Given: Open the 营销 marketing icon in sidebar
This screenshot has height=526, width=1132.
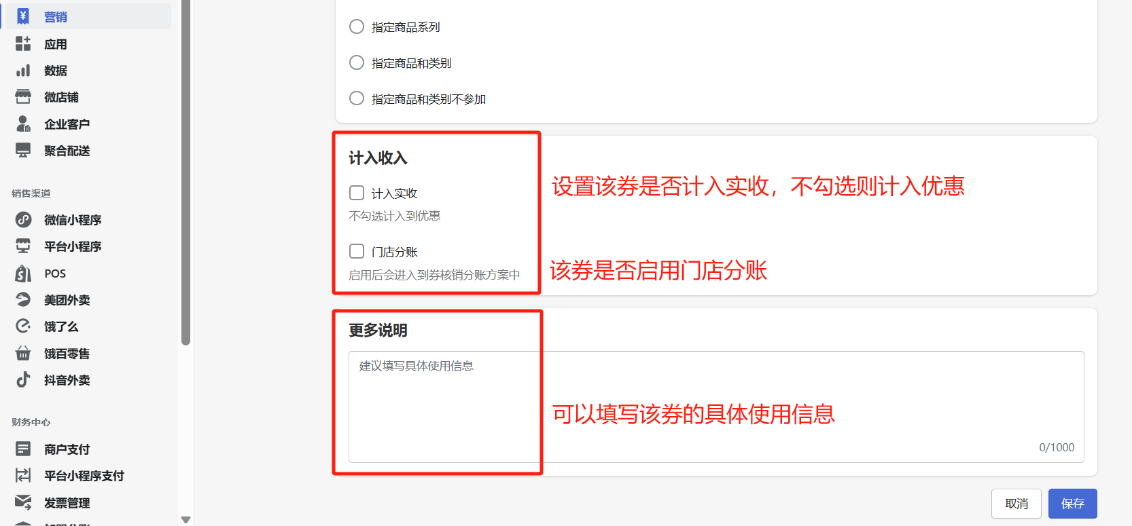Looking at the screenshot, I should pyautogui.click(x=23, y=16).
